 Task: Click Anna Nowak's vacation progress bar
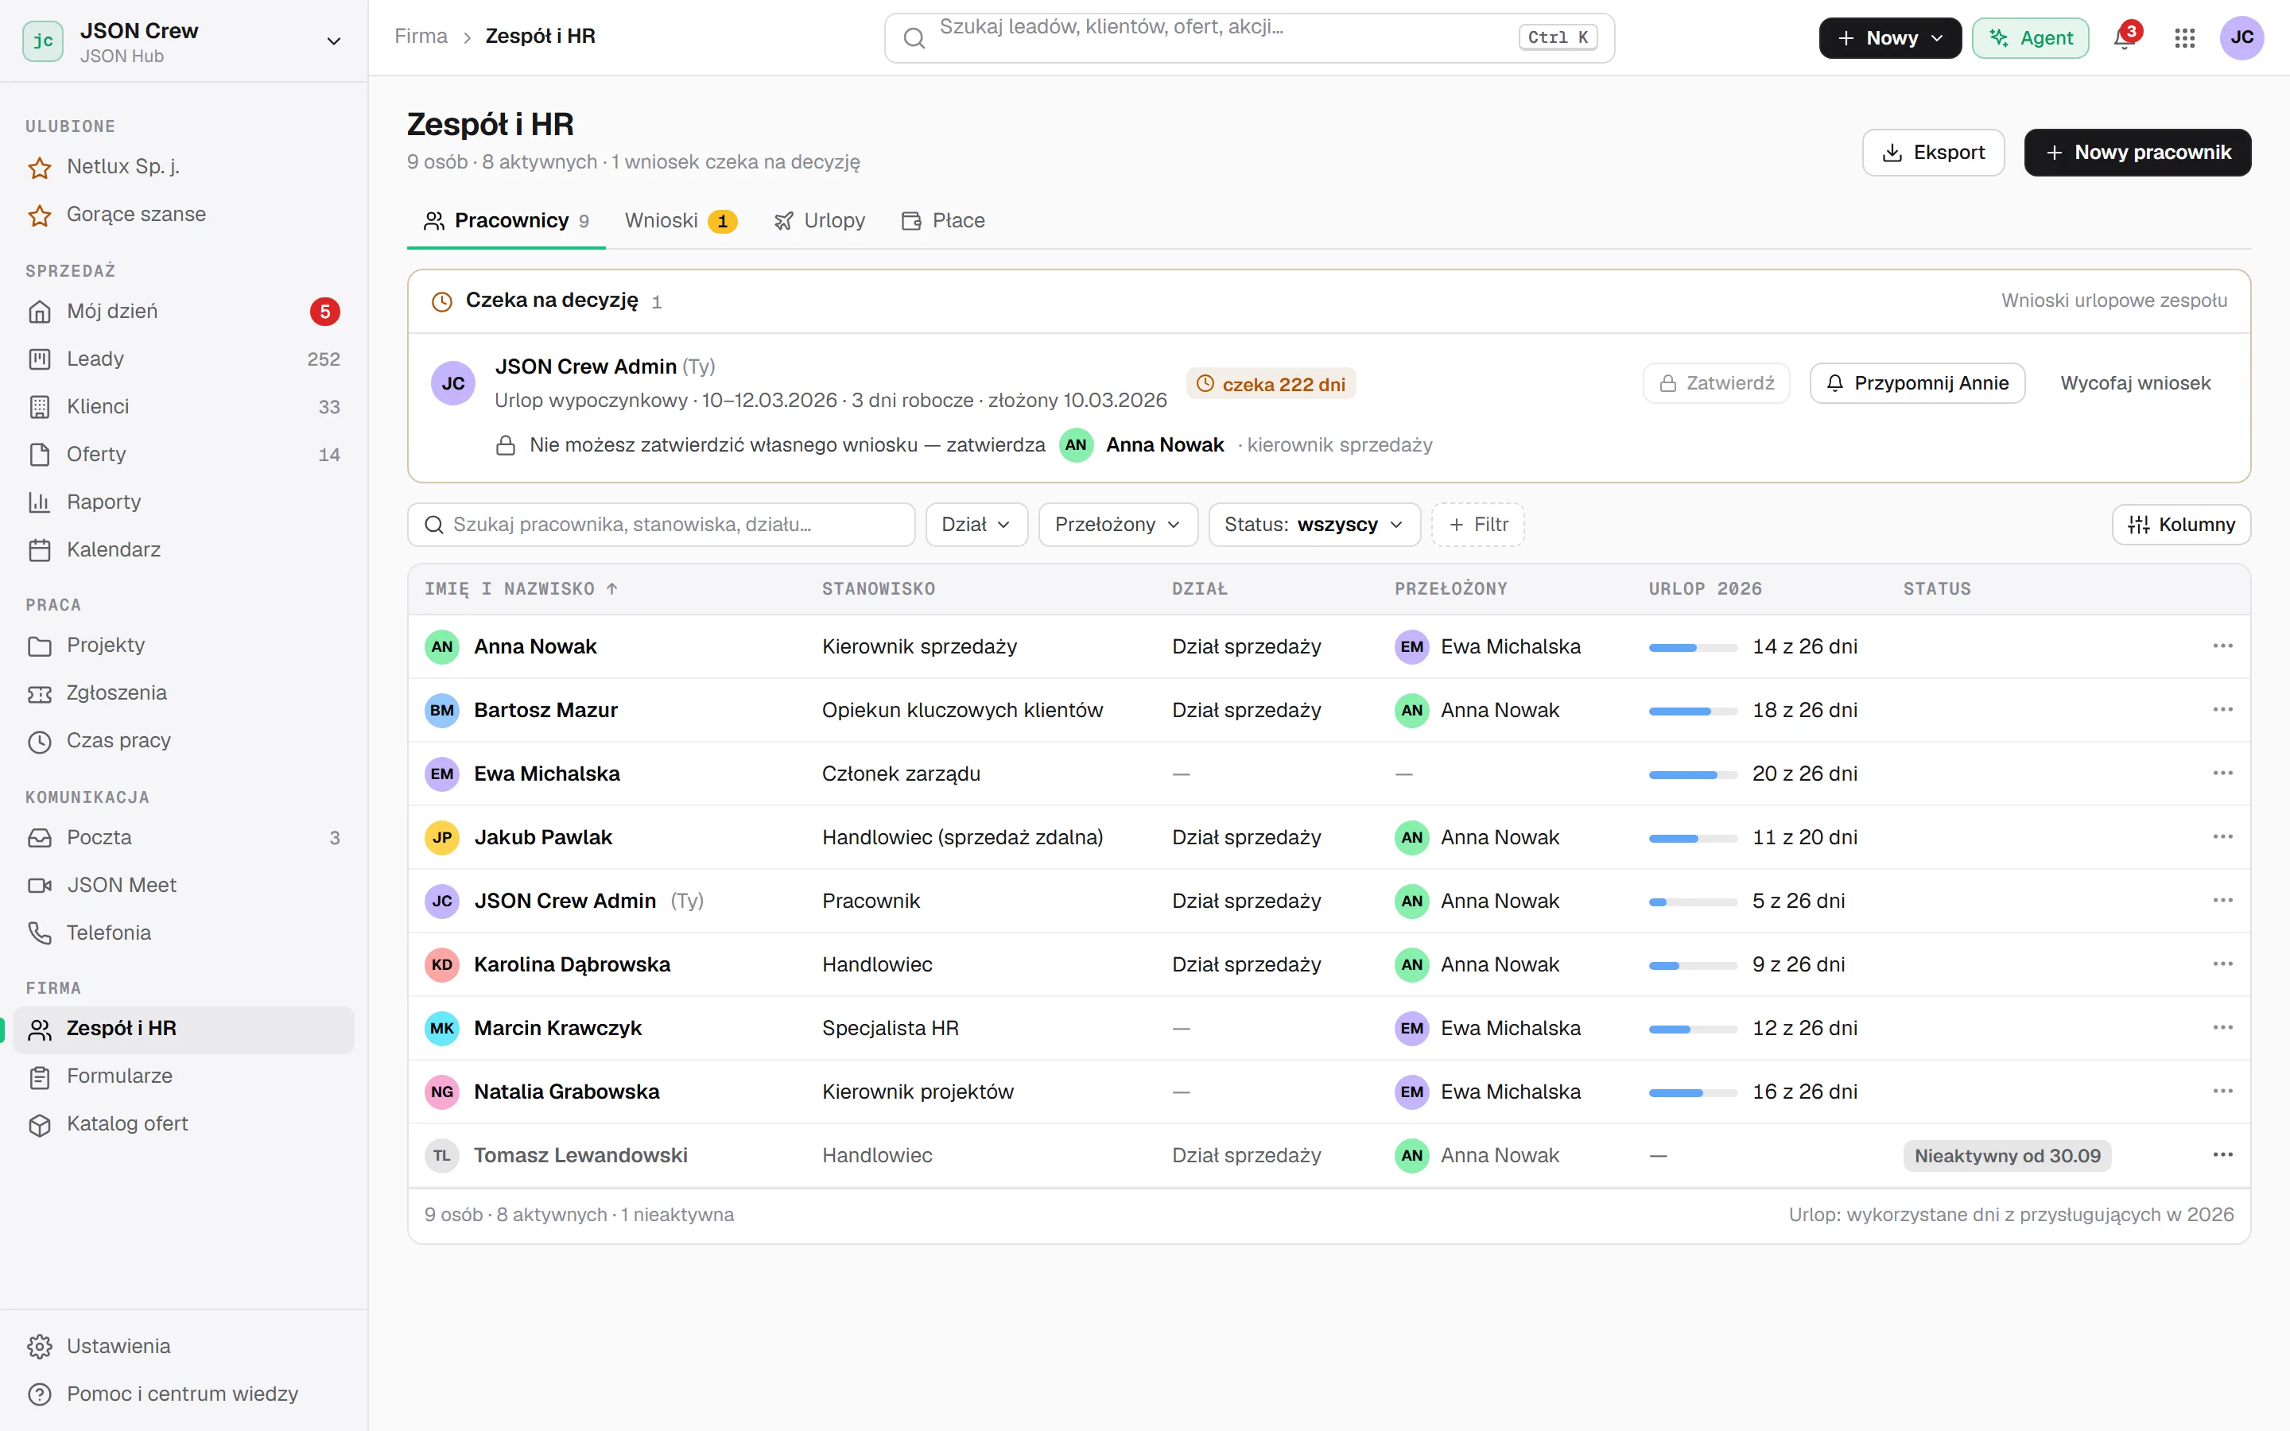coord(1692,647)
